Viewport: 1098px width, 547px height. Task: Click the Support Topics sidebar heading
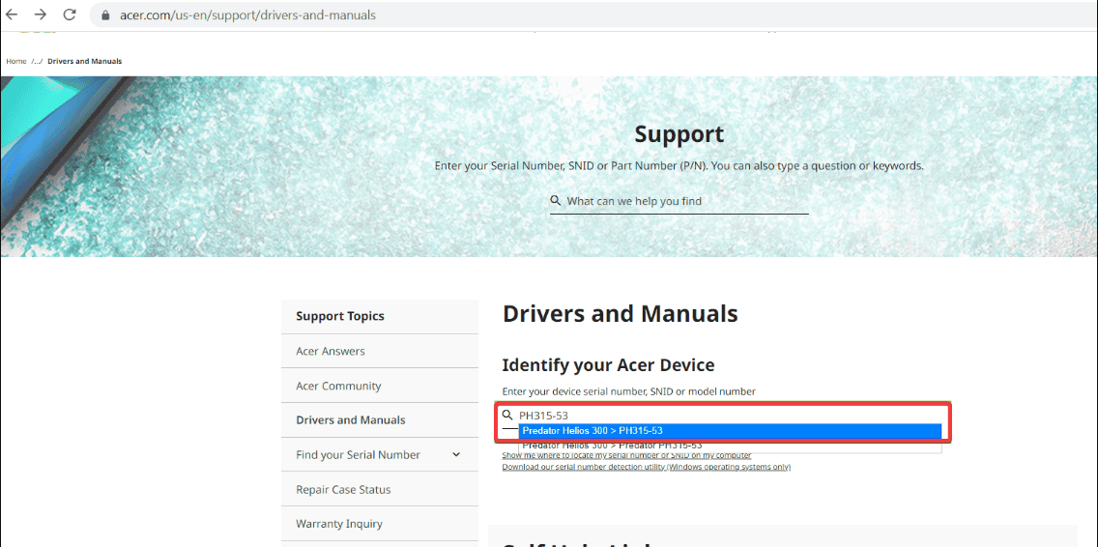point(340,316)
